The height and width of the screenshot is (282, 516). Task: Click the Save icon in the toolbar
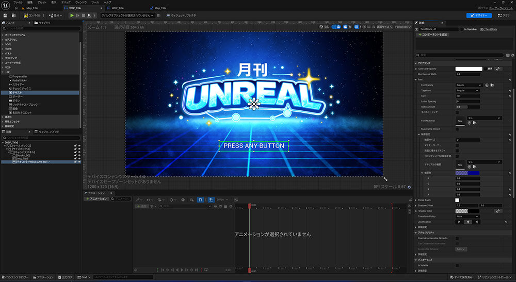click(5, 15)
